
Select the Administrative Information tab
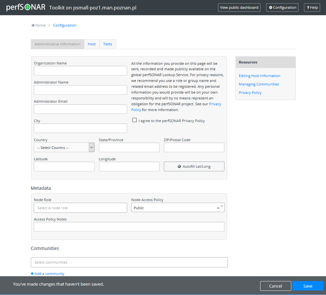click(57, 44)
